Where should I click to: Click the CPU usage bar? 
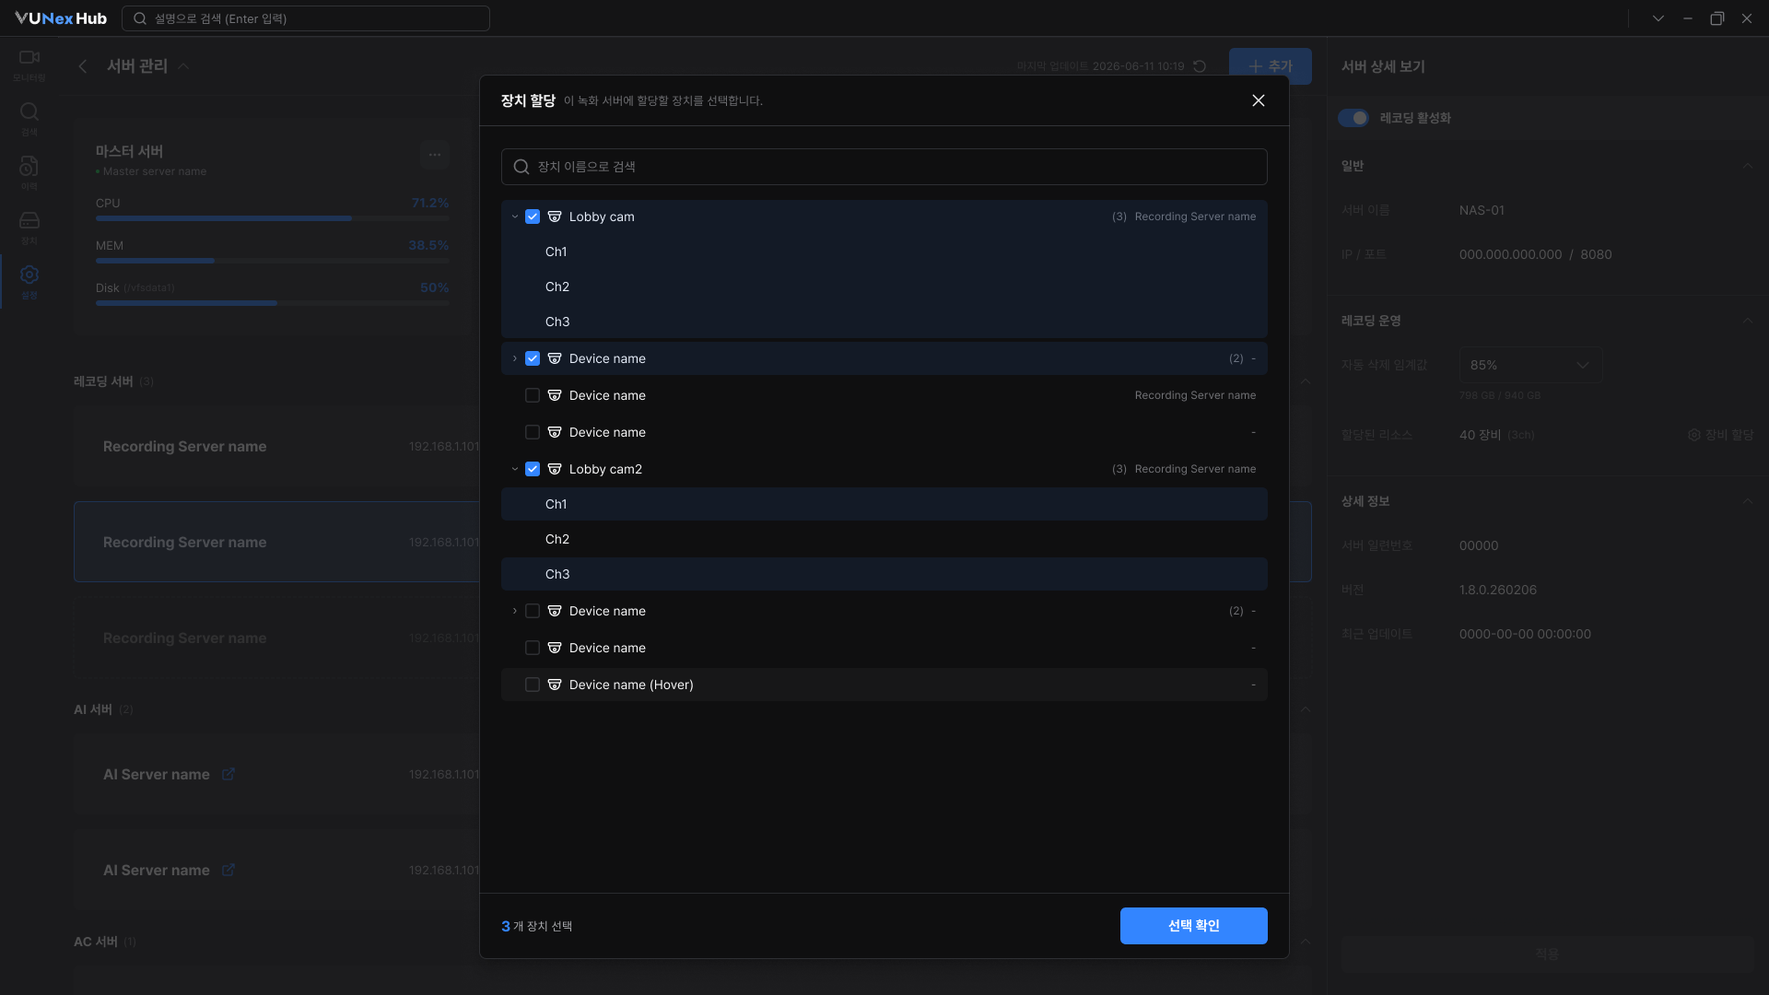coord(273,218)
